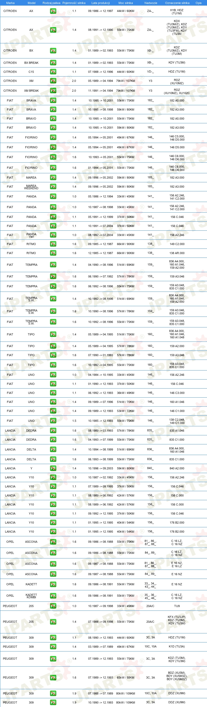This screenshot has height=707, width=207.
Task: Click fuel icon in Fiat UNO 36kW / 49KM row
Action: 53,393
